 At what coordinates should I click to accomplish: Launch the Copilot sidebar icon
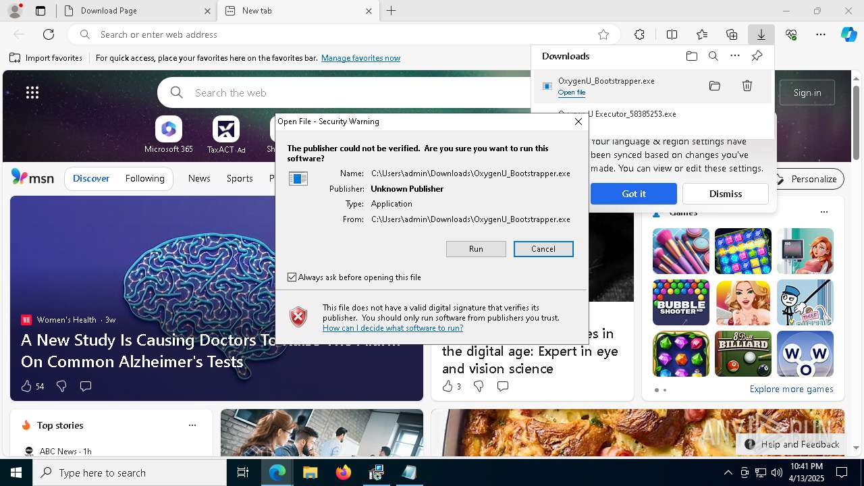pyautogui.click(x=848, y=34)
